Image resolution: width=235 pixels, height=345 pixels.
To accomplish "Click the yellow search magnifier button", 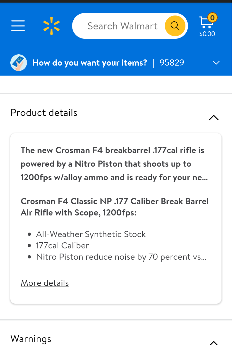I will click(175, 26).
